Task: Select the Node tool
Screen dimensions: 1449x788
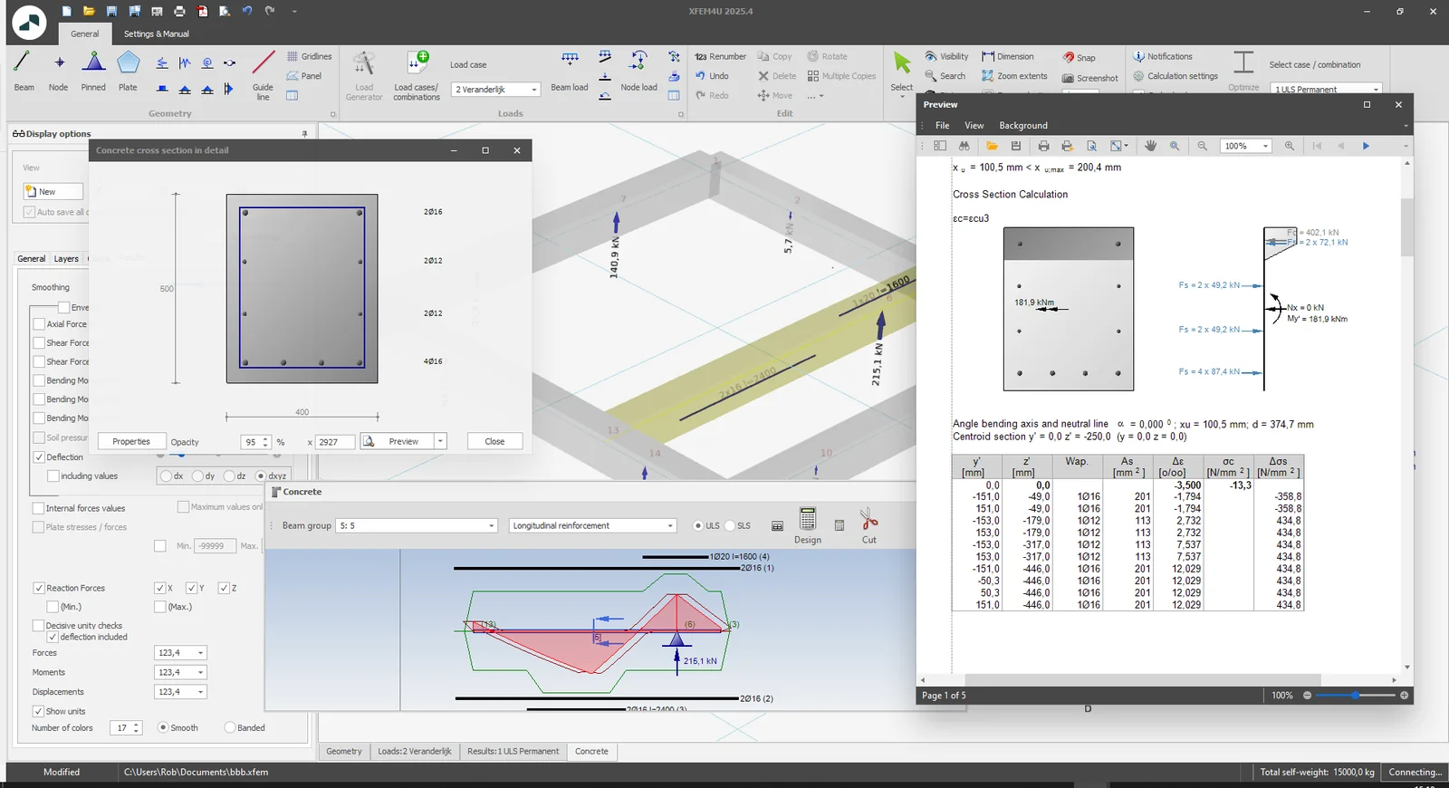Action: (58, 72)
